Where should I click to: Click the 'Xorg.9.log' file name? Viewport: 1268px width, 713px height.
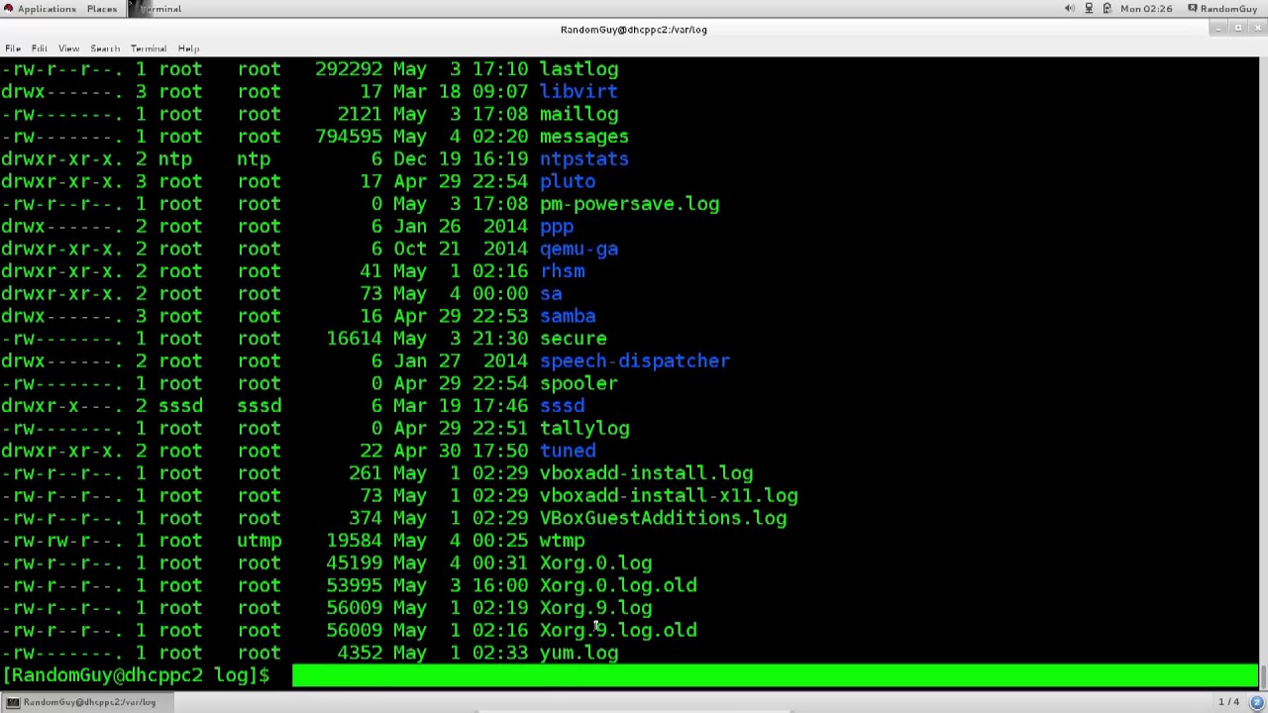coord(595,608)
